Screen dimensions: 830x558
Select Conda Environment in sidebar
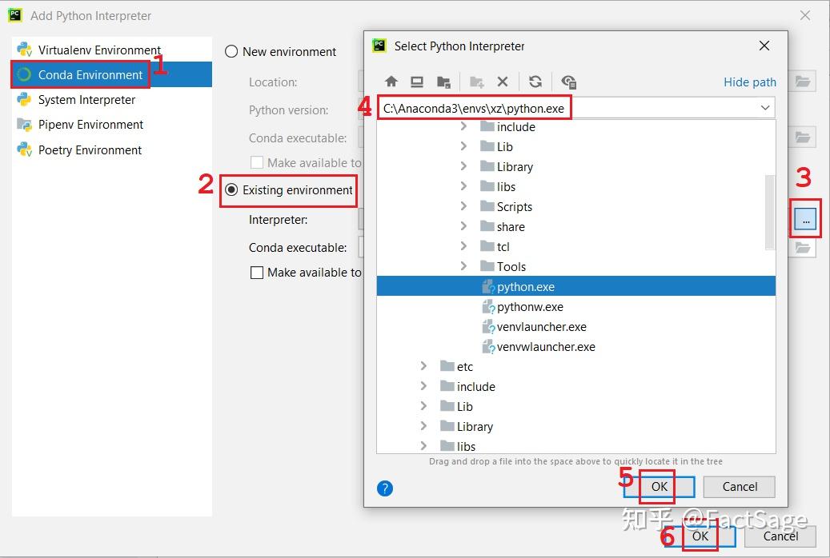[x=112, y=74]
